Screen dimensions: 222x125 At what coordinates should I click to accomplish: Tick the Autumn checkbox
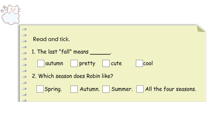coord(74,89)
